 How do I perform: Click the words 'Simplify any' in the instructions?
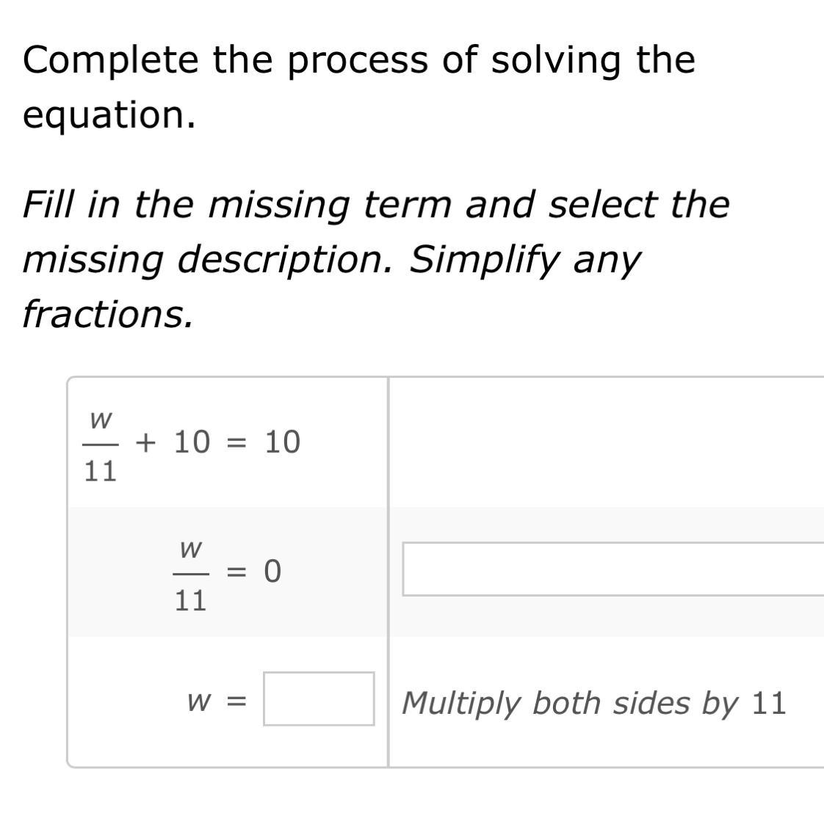(524, 259)
